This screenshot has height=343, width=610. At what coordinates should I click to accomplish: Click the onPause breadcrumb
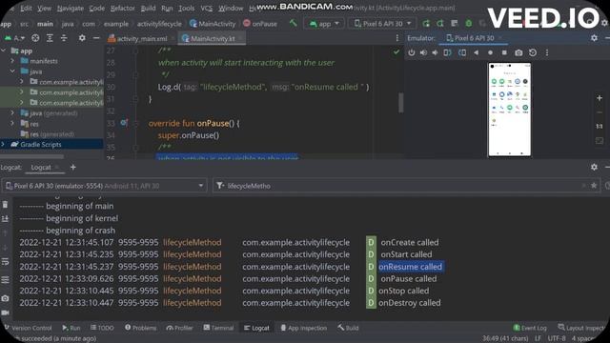pyautogui.click(x=260, y=24)
